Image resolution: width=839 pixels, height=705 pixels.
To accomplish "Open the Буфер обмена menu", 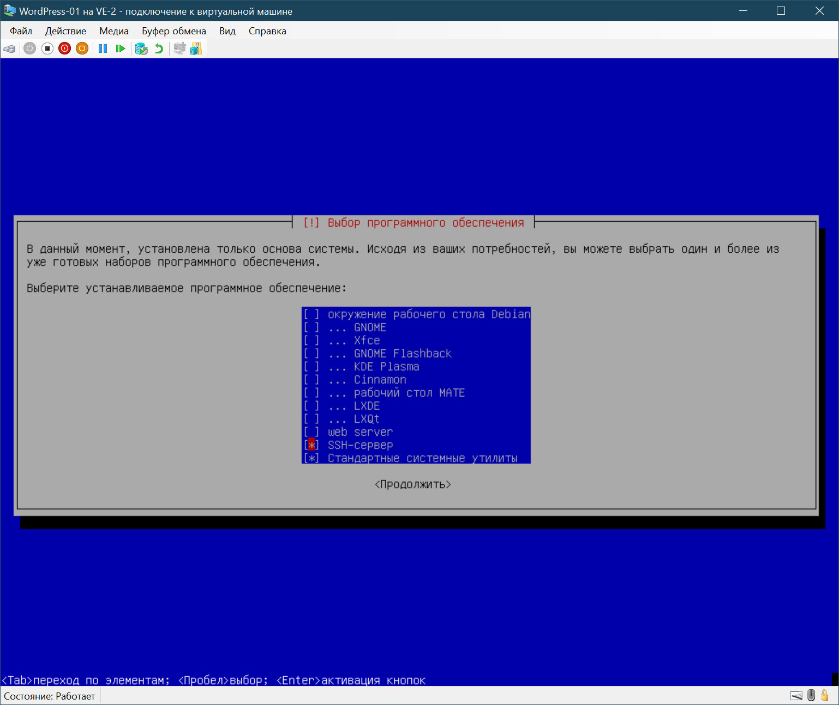I will (174, 31).
